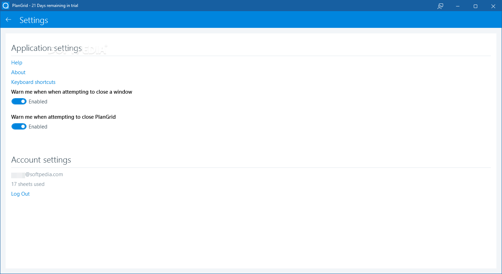Select the '17 sheets used' text
This screenshot has height=274, width=502.
pyautogui.click(x=28, y=184)
